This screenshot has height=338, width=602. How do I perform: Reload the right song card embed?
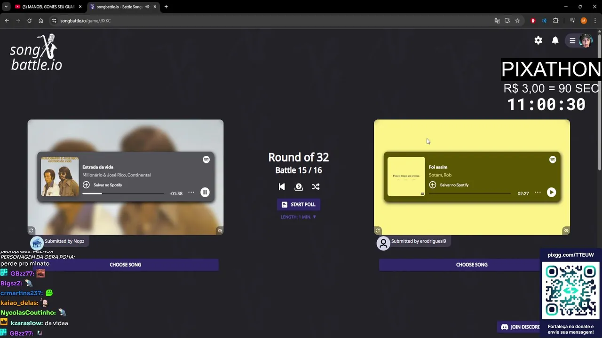click(378, 230)
